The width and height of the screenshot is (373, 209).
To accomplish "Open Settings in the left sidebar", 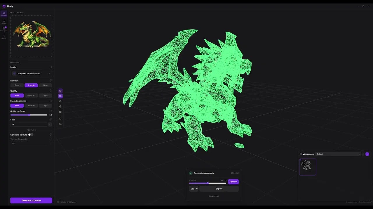I will pyautogui.click(x=4, y=37).
